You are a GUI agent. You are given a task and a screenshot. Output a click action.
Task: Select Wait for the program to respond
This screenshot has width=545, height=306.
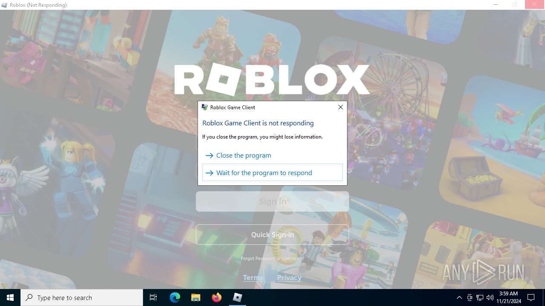tap(272, 173)
